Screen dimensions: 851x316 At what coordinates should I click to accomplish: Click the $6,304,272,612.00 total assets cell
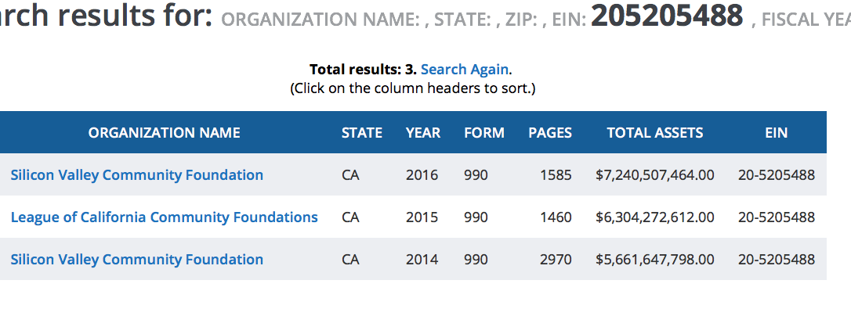click(x=655, y=217)
